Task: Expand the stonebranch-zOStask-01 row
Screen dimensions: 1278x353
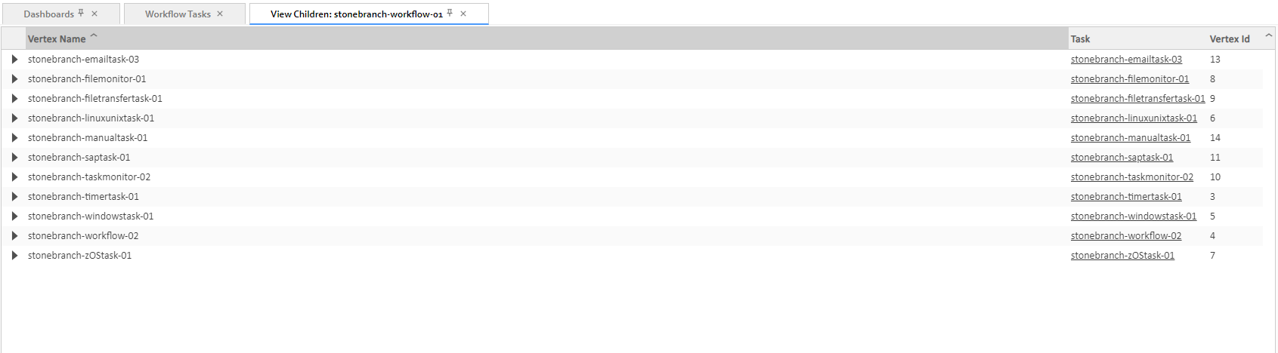Action: (14, 256)
